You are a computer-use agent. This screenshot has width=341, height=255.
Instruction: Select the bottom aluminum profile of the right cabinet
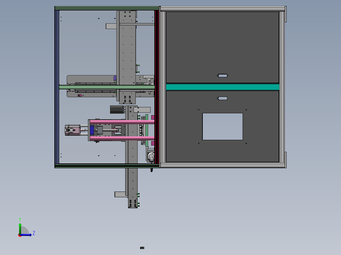coord(222,165)
